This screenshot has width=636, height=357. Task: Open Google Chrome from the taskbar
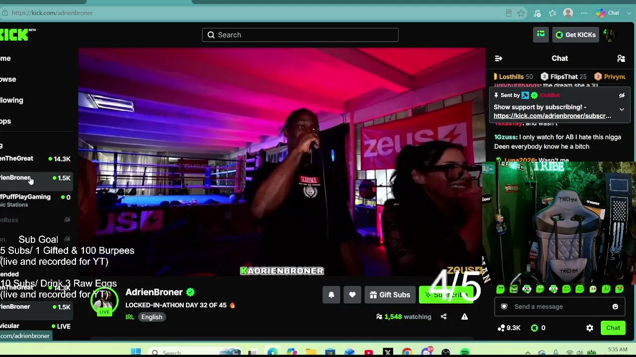pyautogui.click(x=407, y=353)
